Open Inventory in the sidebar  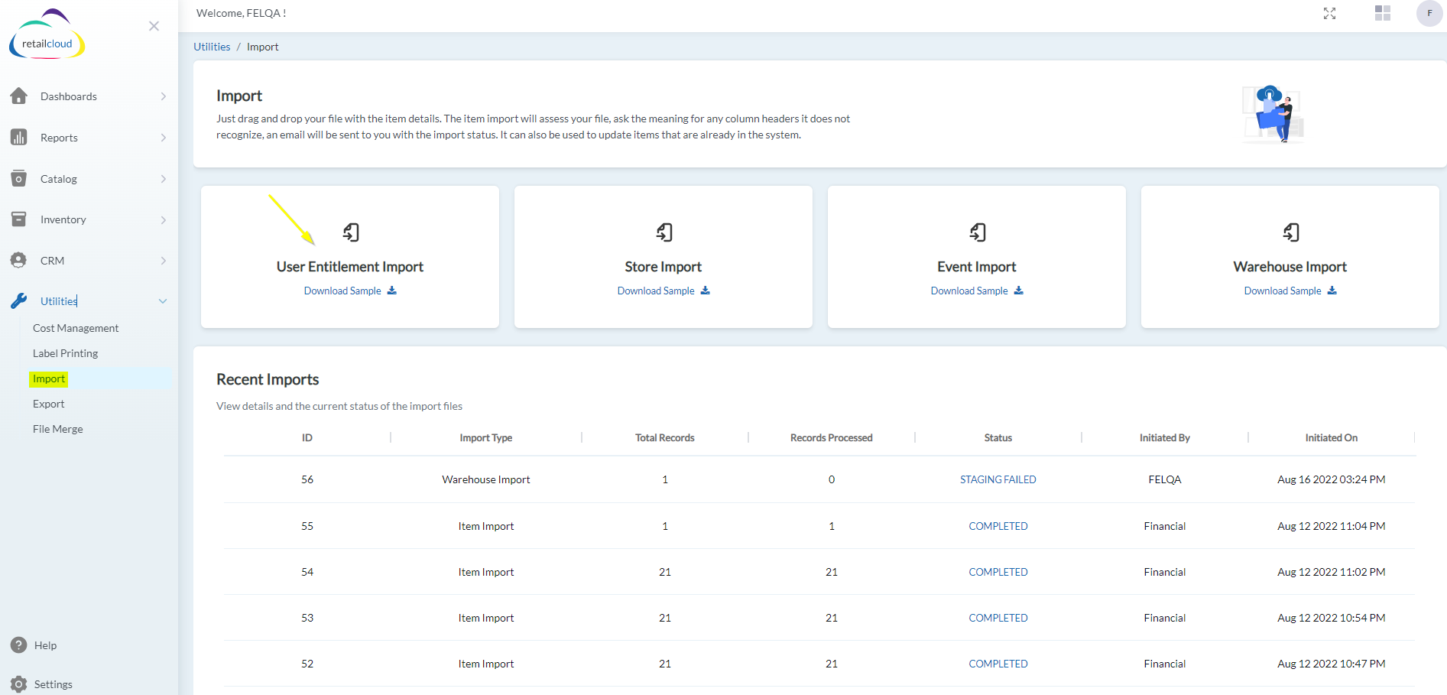63,219
